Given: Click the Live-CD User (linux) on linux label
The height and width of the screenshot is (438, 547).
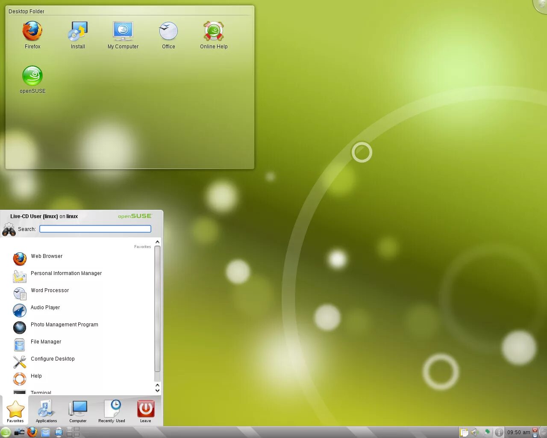Looking at the screenshot, I should pos(44,216).
